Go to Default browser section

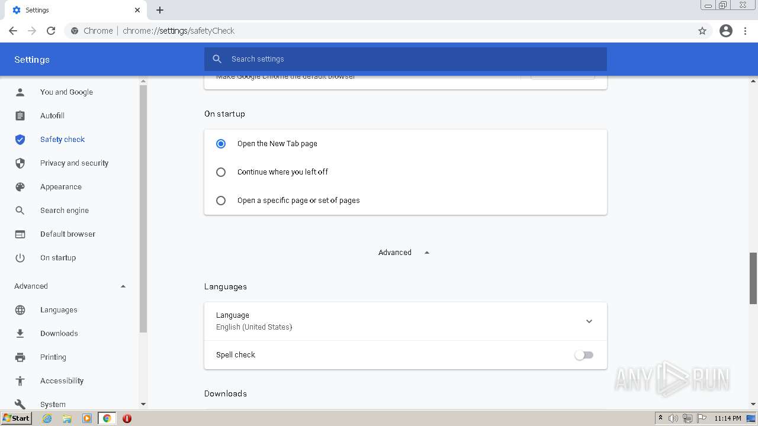click(68, 234)
